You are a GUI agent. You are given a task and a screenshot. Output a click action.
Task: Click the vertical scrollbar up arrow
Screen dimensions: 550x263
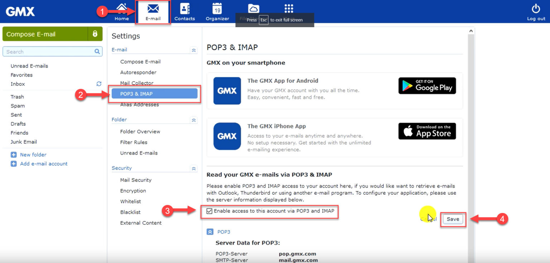tap(471, 30)
